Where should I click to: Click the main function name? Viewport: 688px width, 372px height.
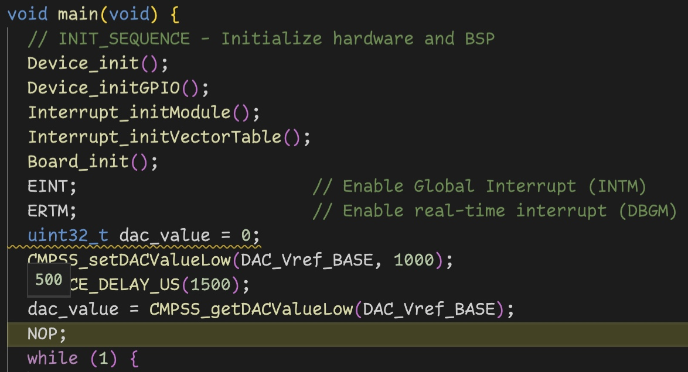78,14
